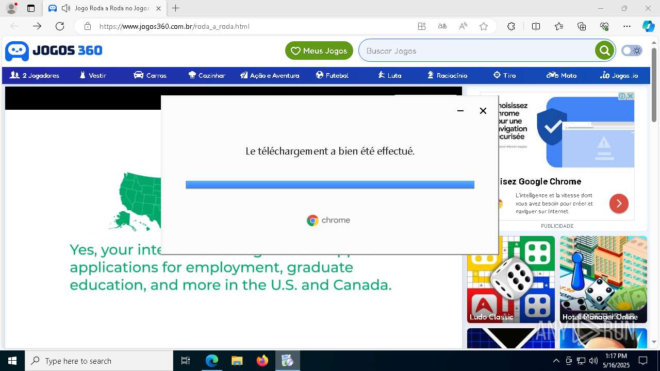
Task: Select the Jogo Roda a Roda tab
Action: (x=105, y=8)
